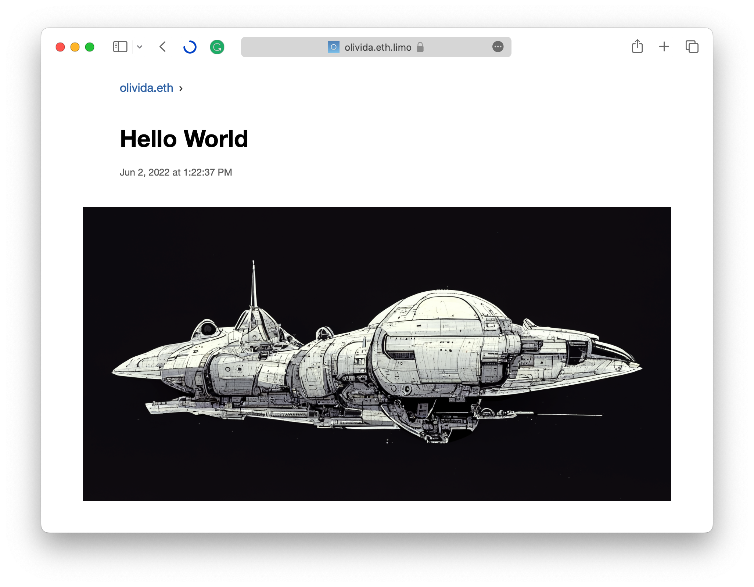
Task: Click the lock icon beside the URL
Action: [x=420, y=47]
